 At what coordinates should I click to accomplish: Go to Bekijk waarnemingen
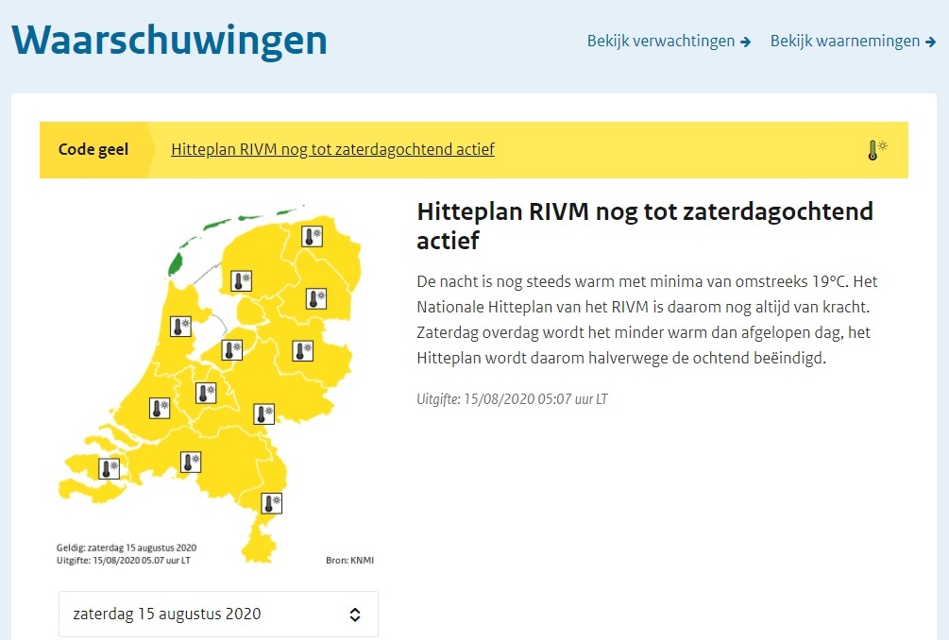(x=853, y=42)
